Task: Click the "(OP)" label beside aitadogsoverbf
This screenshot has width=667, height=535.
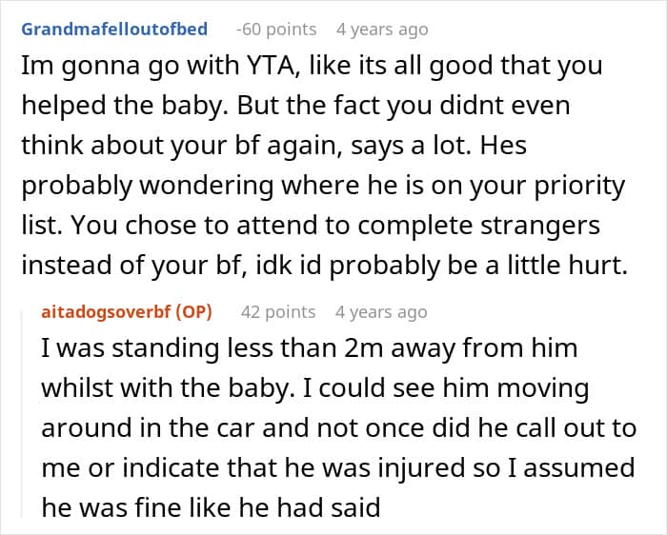Action: (197, 311)
